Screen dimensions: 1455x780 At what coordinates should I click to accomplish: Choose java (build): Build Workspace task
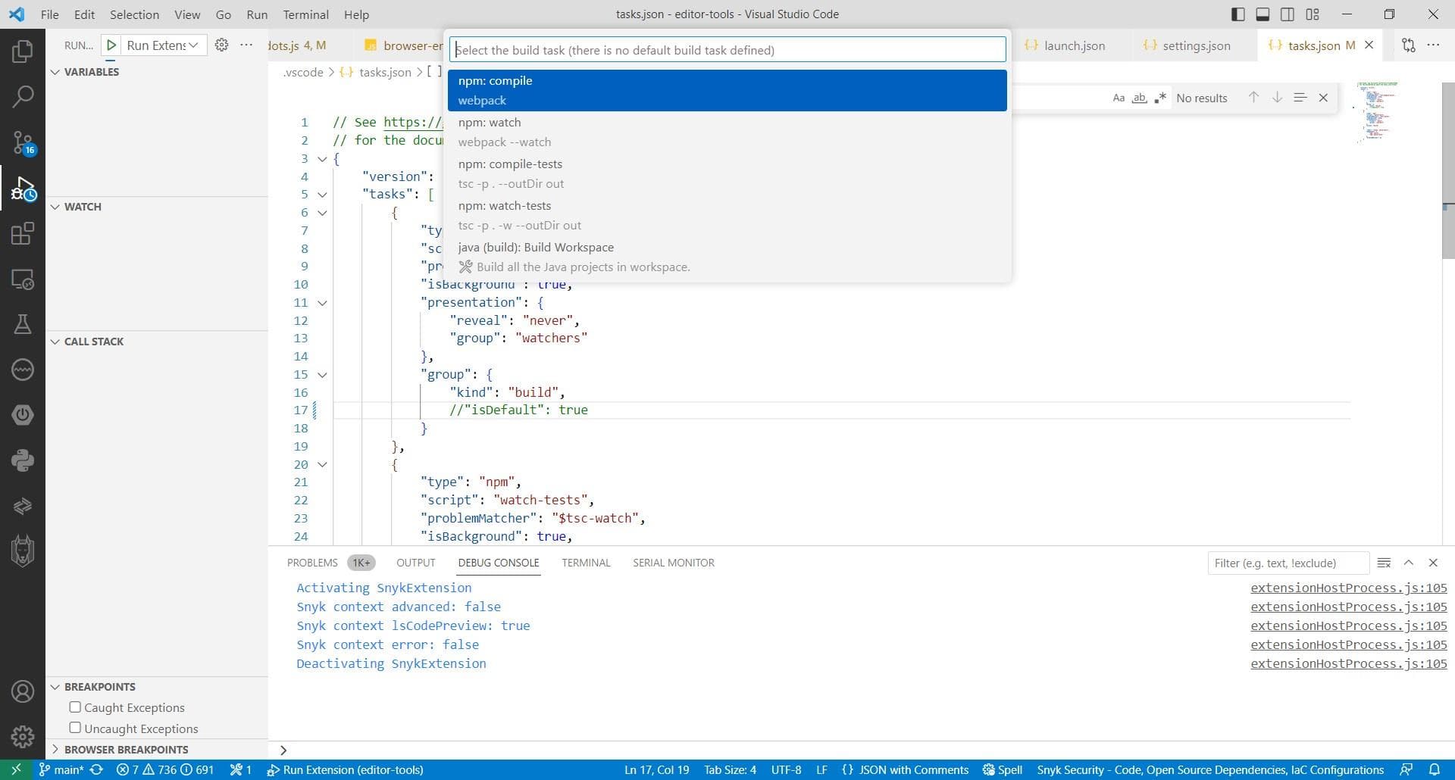click(727, 257)
